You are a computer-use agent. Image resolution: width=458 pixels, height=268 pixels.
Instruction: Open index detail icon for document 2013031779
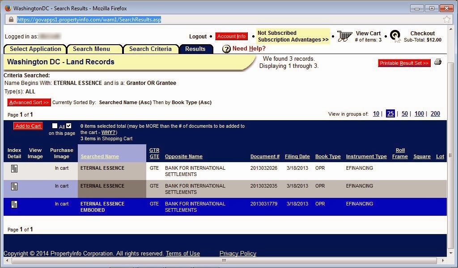tap(14, 204)
